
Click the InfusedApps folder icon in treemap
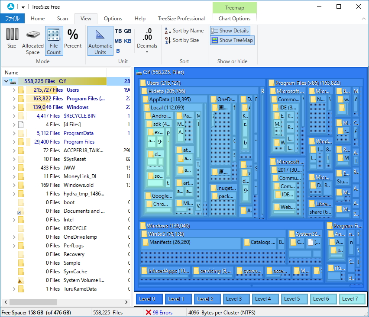click(x=144, y=271)
